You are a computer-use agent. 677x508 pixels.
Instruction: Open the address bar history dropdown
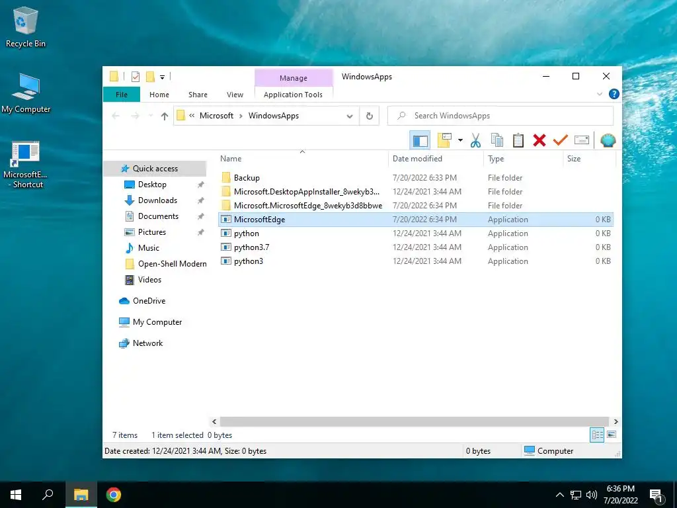point(350,116)
